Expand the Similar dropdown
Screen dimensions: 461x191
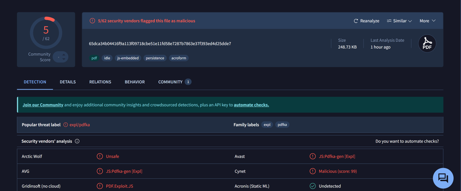pos(399,21)
